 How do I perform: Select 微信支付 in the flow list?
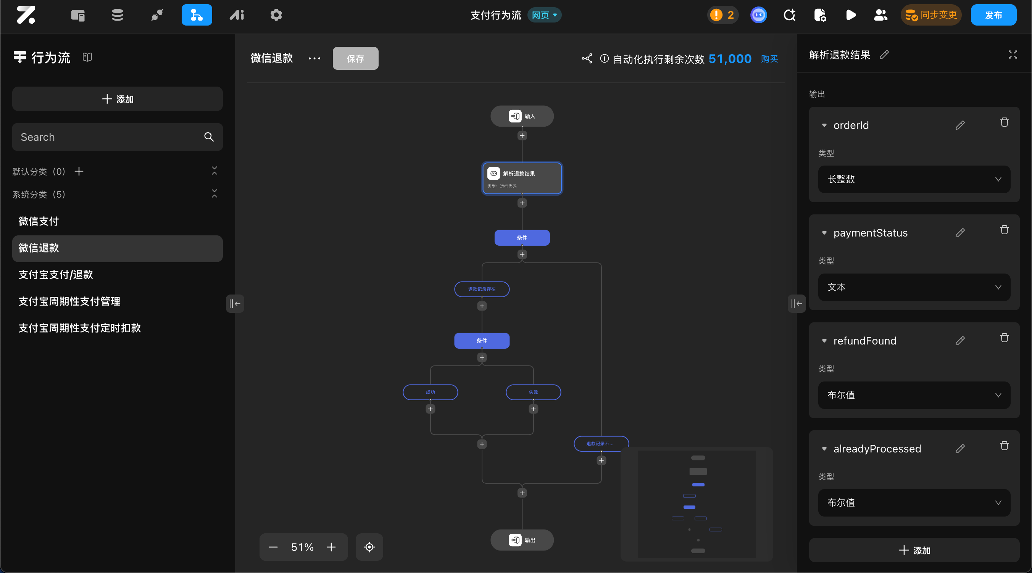click(x=39, y=221)
